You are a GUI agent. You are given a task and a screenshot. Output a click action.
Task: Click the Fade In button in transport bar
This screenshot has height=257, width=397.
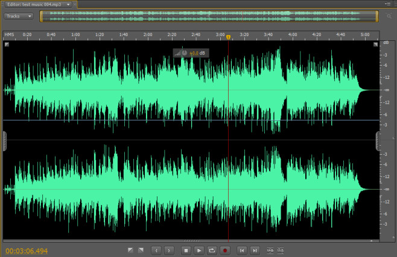click(130, 250)
